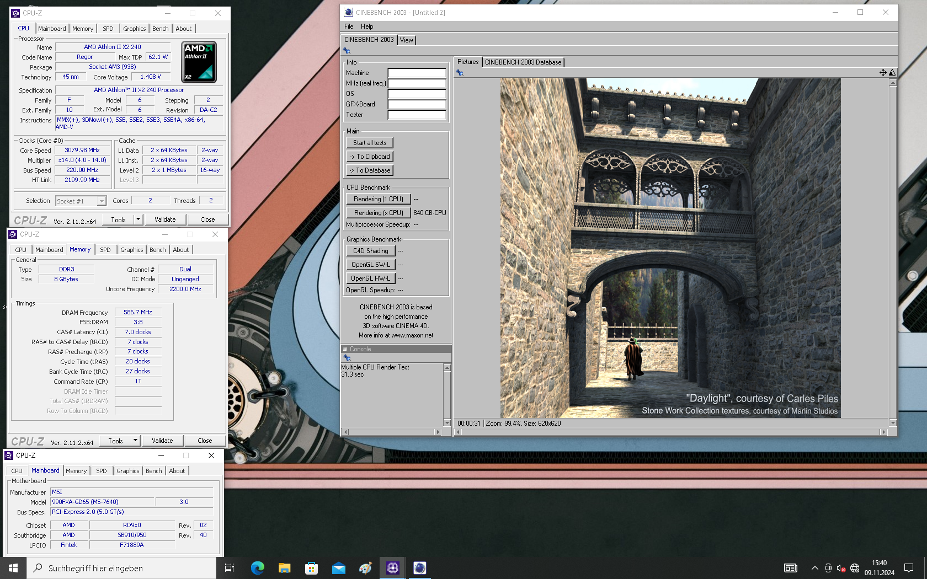
Task: Click the move (four-arrow) icon above the picture
Action: pos(883,72)
